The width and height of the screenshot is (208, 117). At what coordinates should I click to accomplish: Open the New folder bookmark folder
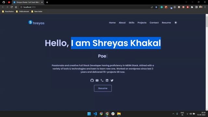coord(37,12)
